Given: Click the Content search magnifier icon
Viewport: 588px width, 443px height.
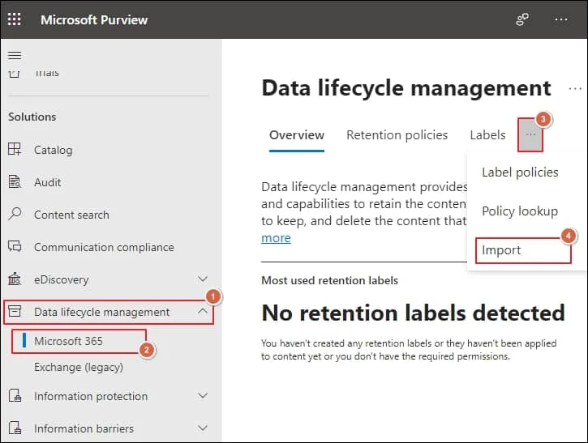Looking at the screenshot, I should click(15, 214).
